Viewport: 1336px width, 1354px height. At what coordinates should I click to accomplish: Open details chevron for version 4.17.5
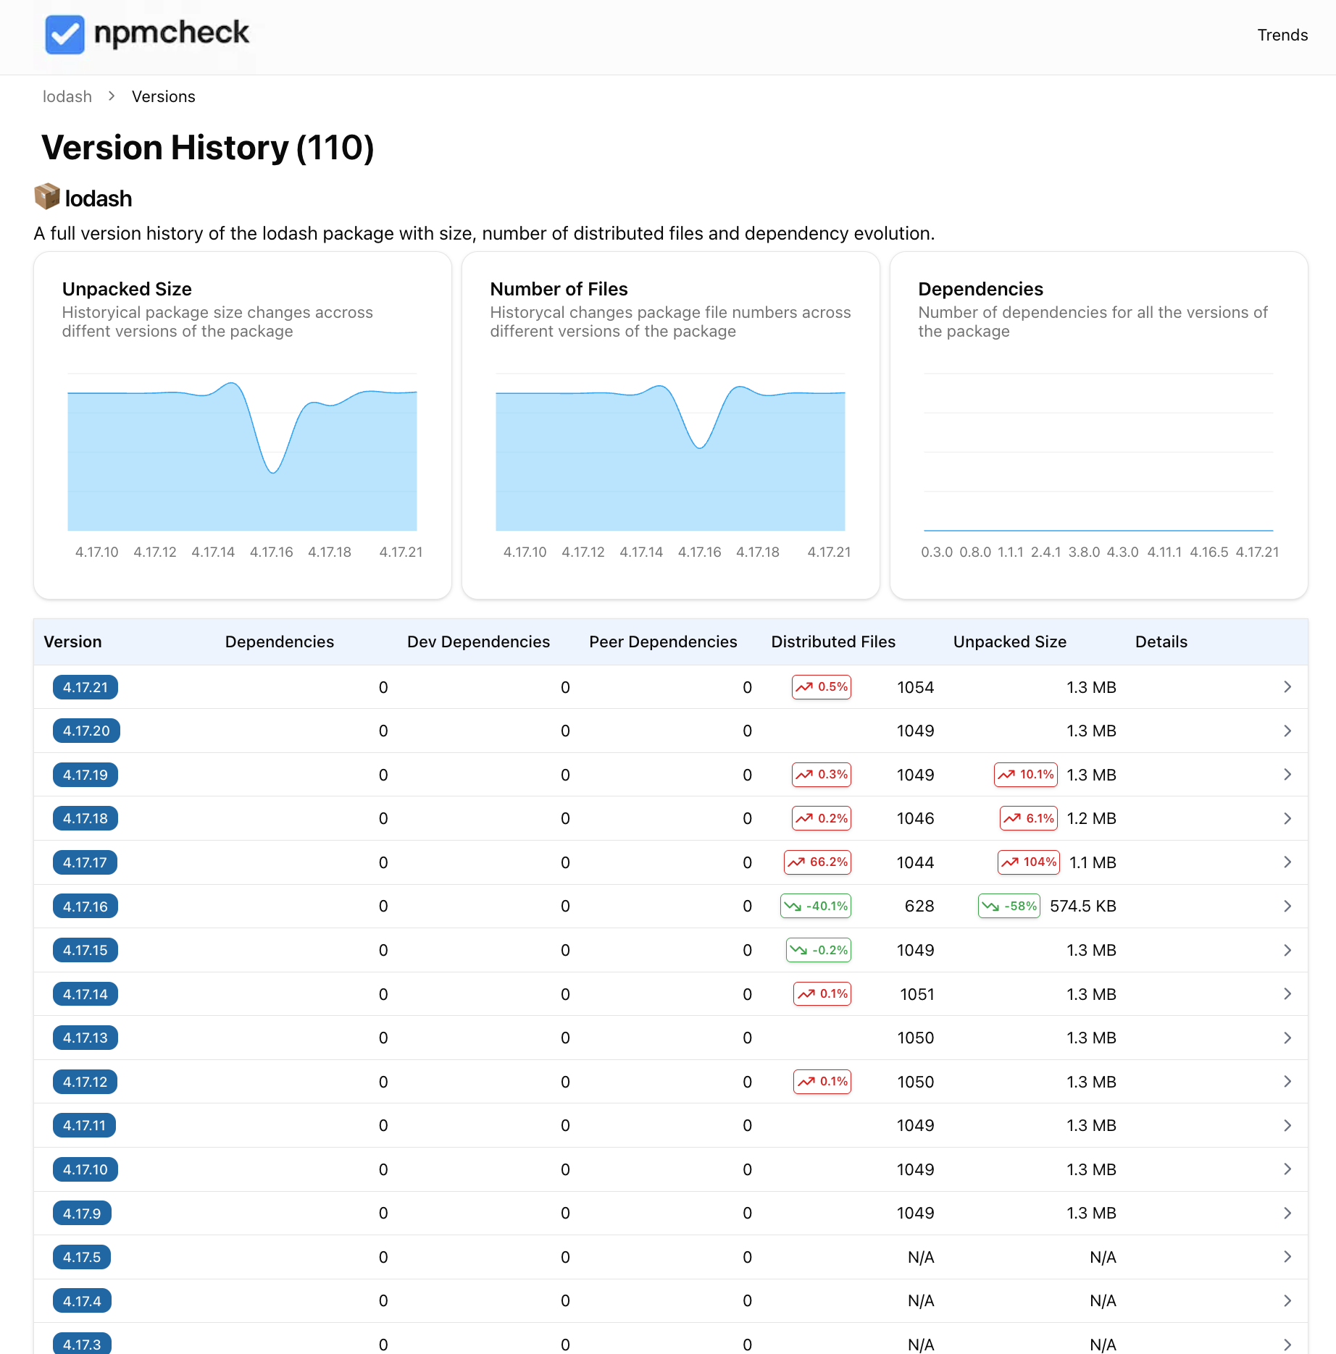(1287, 1256)
